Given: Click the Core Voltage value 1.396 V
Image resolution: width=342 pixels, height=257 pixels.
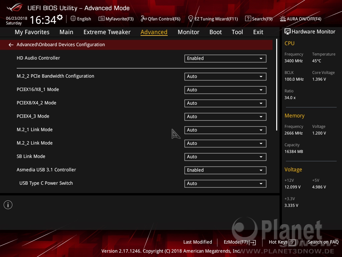Looking at the screenshot, I should click(319, 79).
